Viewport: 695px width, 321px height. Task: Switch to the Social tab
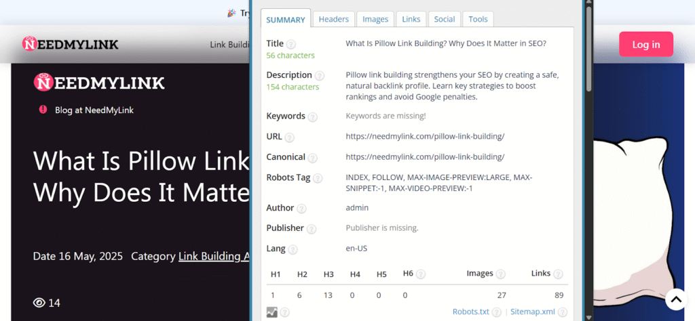coord(444,19)
